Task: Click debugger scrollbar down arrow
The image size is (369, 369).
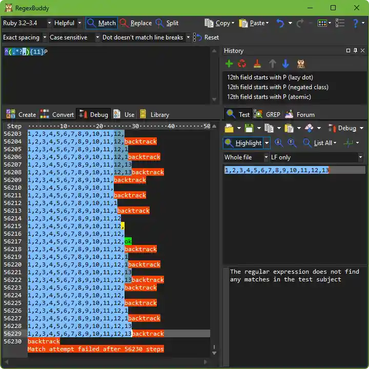Action: (x=214, y=353)
